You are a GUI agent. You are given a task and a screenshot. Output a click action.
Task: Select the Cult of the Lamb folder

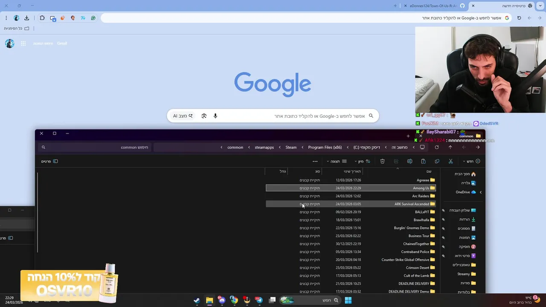(x=351, y=275)
